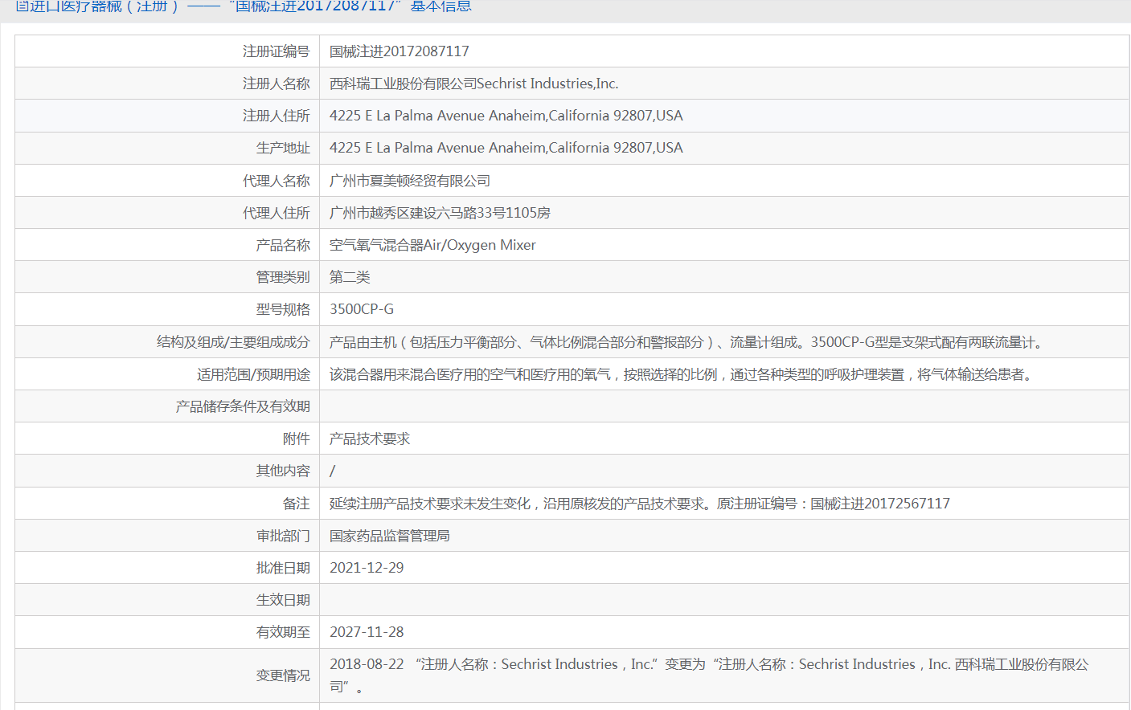Click the agent address 广州市越秀区建设六马路 text
This screenshot has width=1131, height=710.
440,213
